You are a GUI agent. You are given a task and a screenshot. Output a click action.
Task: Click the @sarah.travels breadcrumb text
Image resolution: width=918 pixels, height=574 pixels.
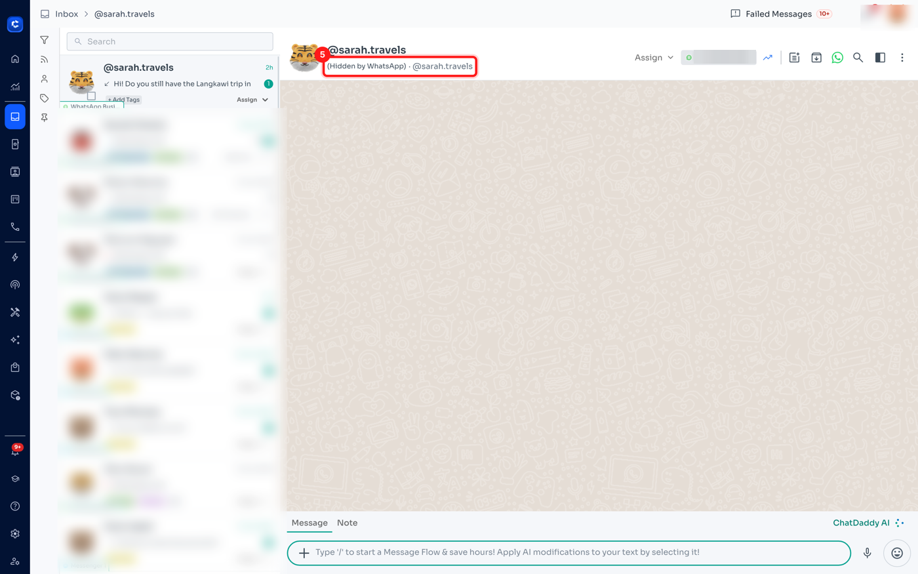coord(125,14)
